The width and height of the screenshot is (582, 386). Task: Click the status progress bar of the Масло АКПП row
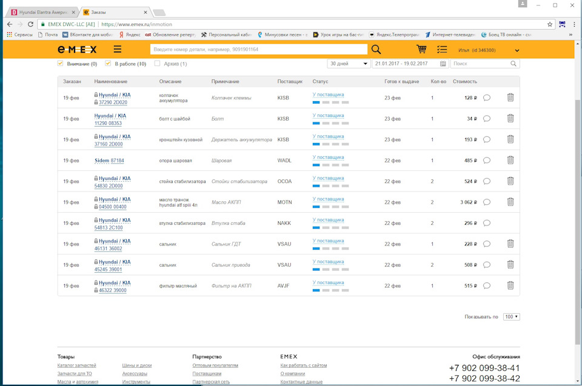(331, 207)
